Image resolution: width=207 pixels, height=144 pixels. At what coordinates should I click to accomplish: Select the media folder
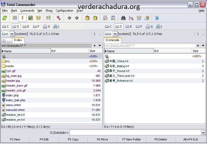point(52,66)
